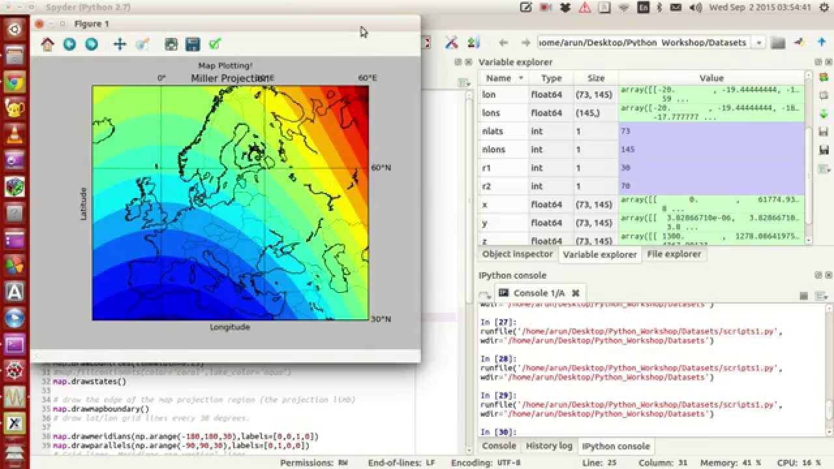Viewport: 834px width, 469px height.
Task: Open the system volume indicator
Action: (x=696, y=8)
